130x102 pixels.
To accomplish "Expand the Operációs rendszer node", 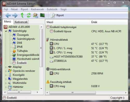I will (x=6, y=71).
